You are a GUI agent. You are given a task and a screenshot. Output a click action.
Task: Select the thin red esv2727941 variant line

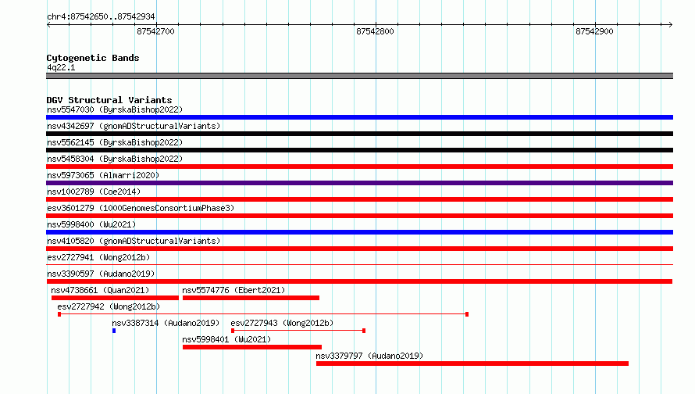click(359, 265)
